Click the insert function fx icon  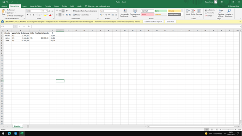point(29,26)
